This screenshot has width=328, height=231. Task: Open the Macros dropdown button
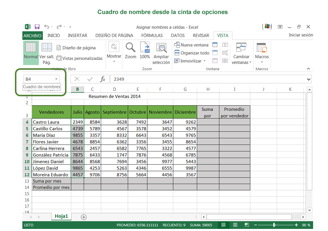(262, 53)
